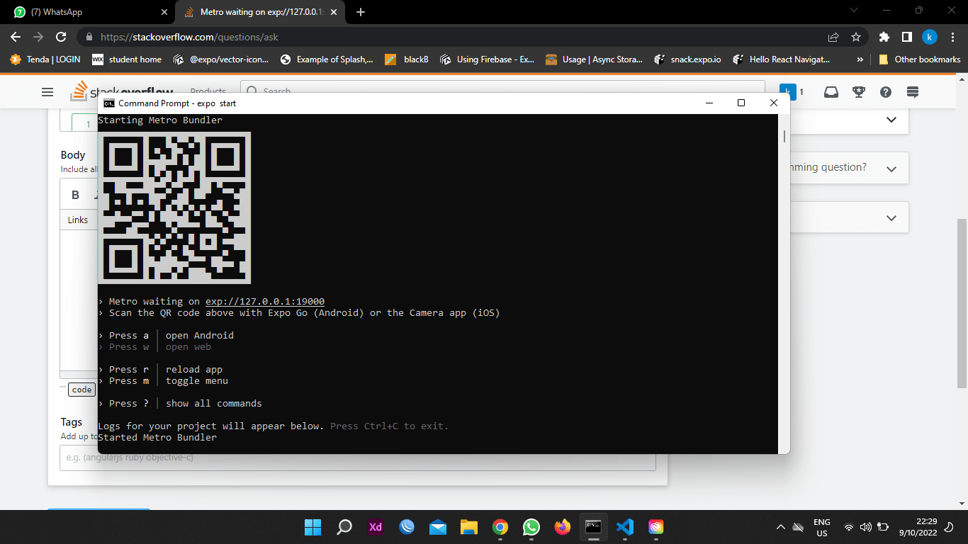Open Stack Overflow help icon
Image resolution: width=968 pixels, height=544 pixels.
(885, 92)
